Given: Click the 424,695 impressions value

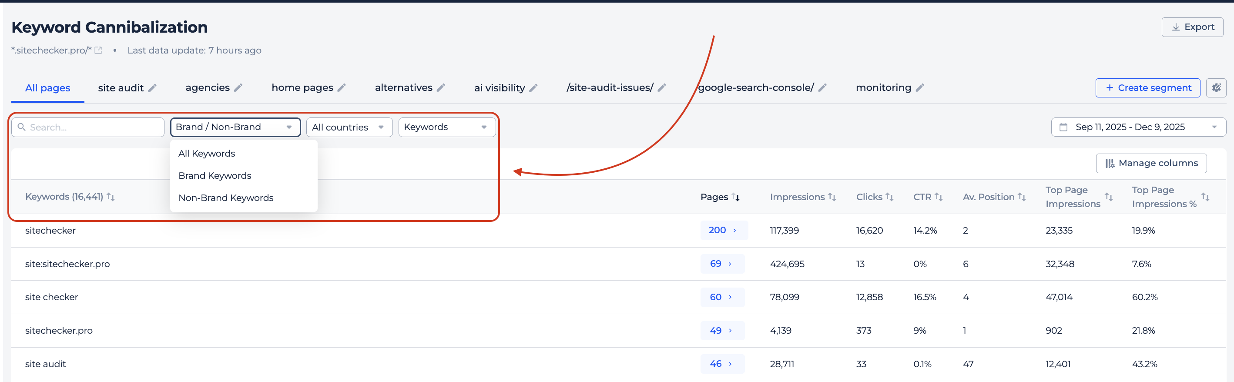Looking at the screenshot, I should [787, 264].
